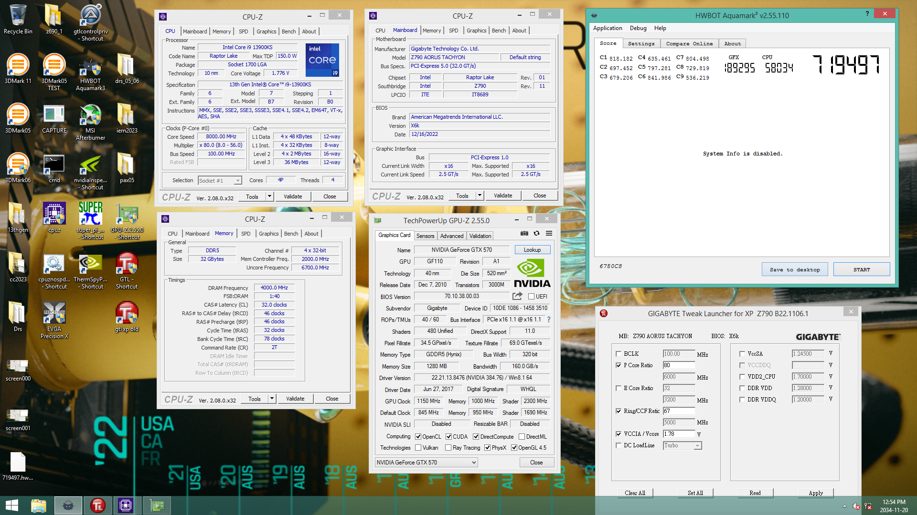917x515 pixels.
Task: Open the NVIDIA GeForce GTX 570 GPU selector
Action: tap(426, 462)
